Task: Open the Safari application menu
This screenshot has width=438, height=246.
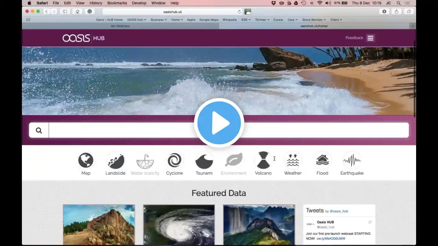Action: coord(42,3)
